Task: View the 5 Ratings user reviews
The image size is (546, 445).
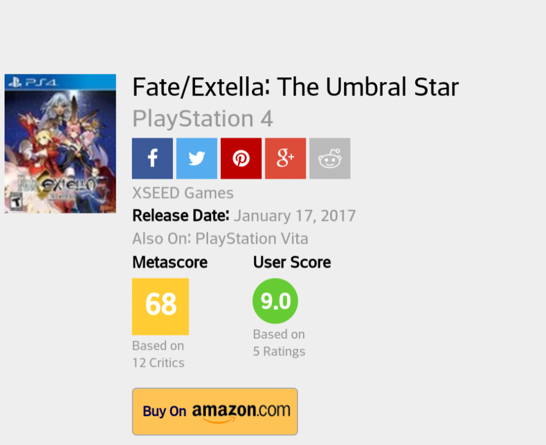Action: click(x=279, y=351)
